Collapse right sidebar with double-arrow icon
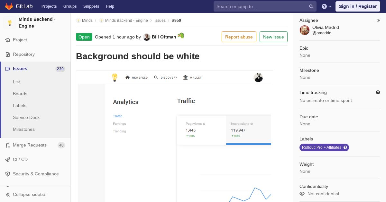Viewport: 386px width, 202px height. click(379, 20)
